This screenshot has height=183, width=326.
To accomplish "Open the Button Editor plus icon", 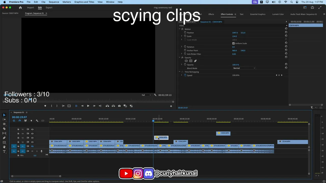I will (x=171, y=106).
